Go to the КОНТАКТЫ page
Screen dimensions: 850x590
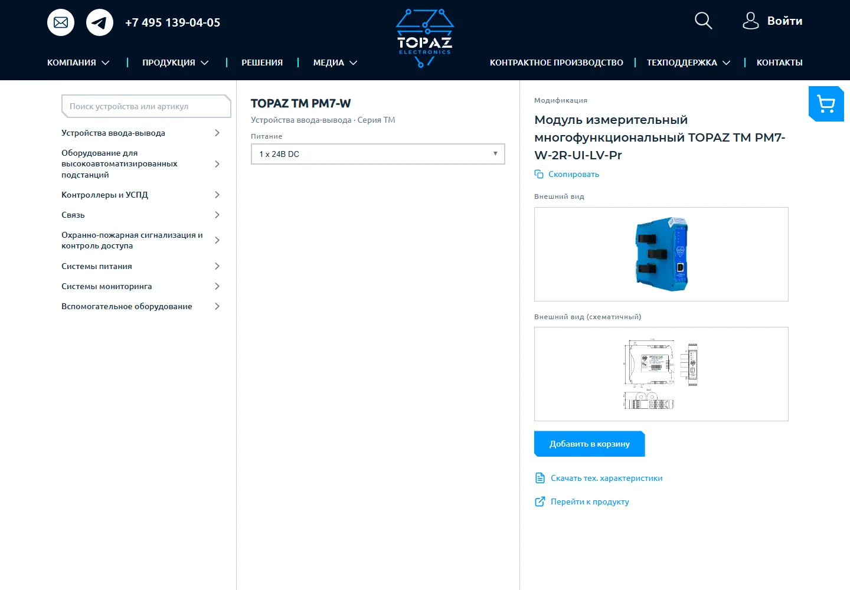tap(780, 63)
